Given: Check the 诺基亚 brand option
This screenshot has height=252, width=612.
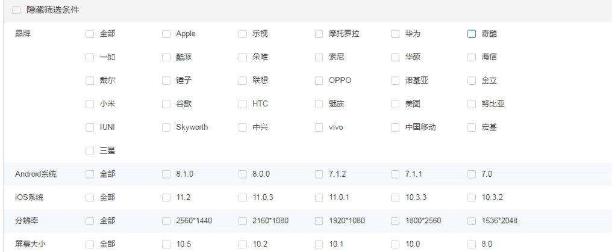Looking at the screenshot, I should pyautogui.click(x=395, y=81).
